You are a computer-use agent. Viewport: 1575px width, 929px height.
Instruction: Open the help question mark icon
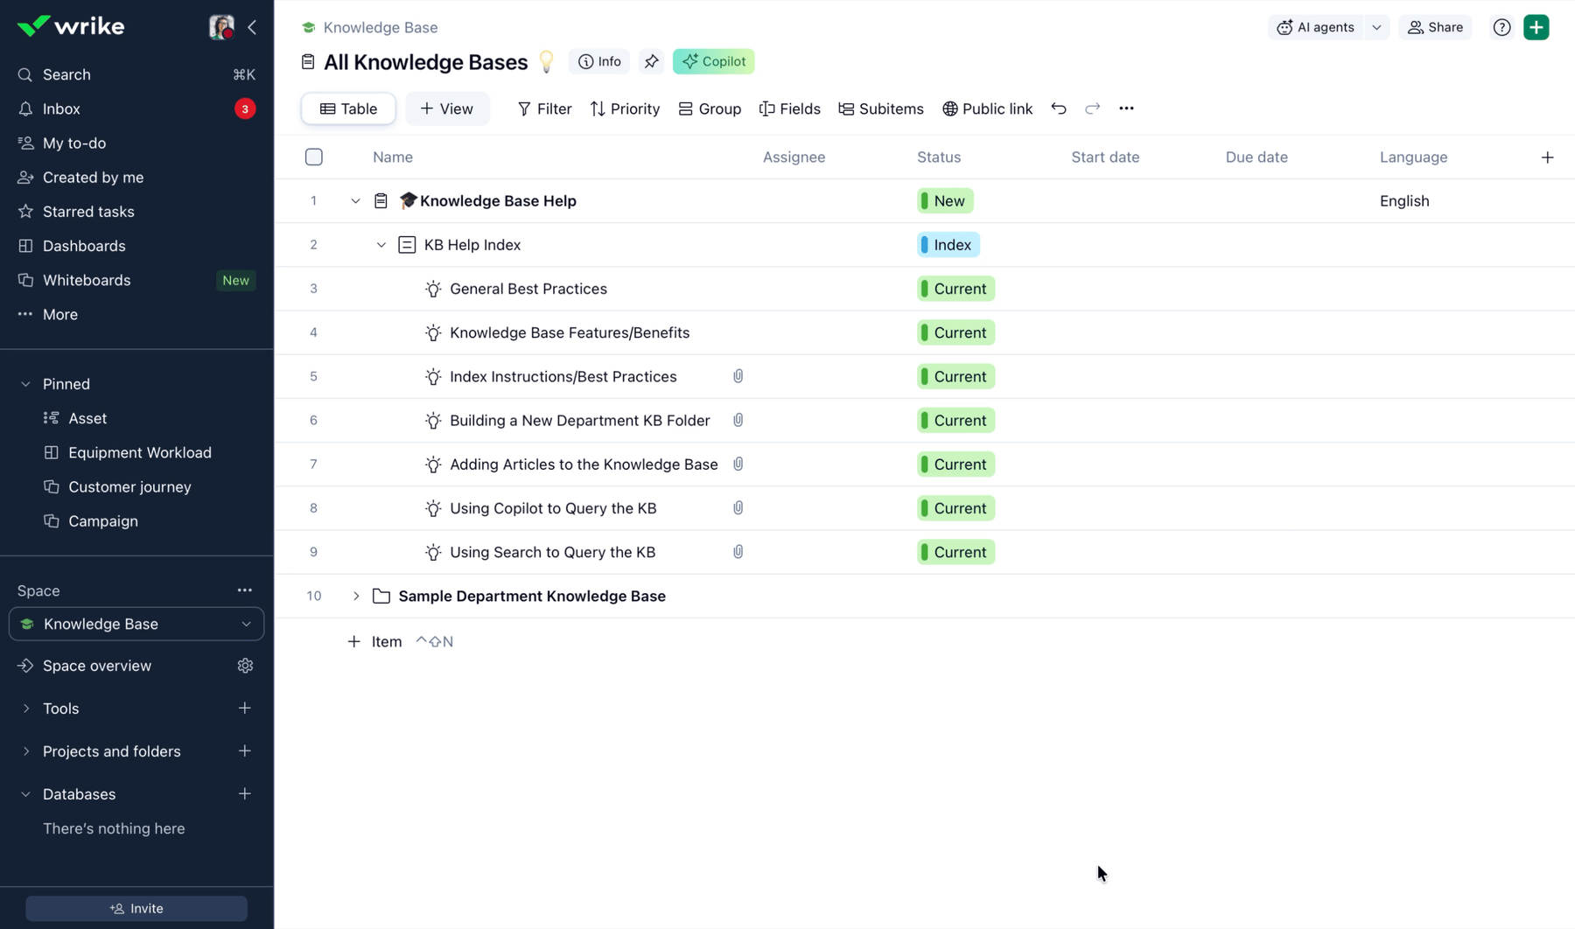1502,27
